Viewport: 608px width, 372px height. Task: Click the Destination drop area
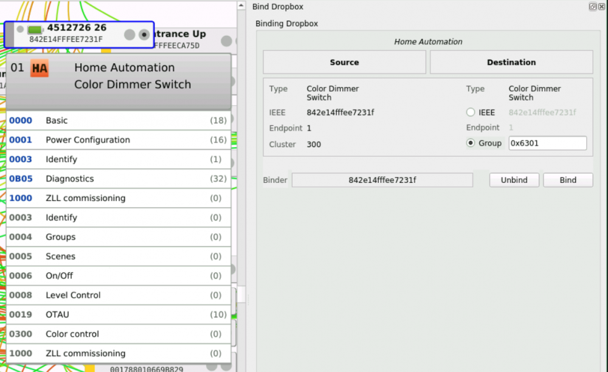(511, 62)
